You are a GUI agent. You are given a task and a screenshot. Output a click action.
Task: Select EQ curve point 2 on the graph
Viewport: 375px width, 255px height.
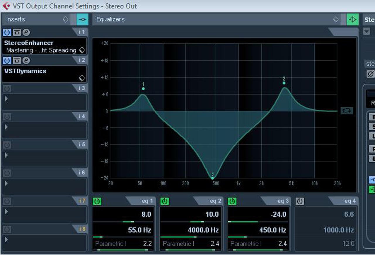[284, 83]
